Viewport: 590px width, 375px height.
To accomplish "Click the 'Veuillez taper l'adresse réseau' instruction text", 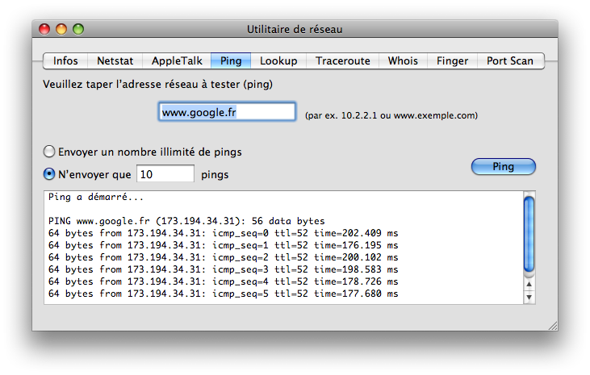I will pyautogui.click(x=157, y=84).
